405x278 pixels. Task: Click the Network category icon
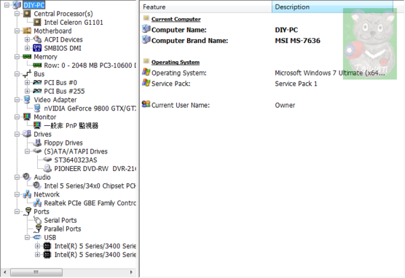[x=27, y=195]
